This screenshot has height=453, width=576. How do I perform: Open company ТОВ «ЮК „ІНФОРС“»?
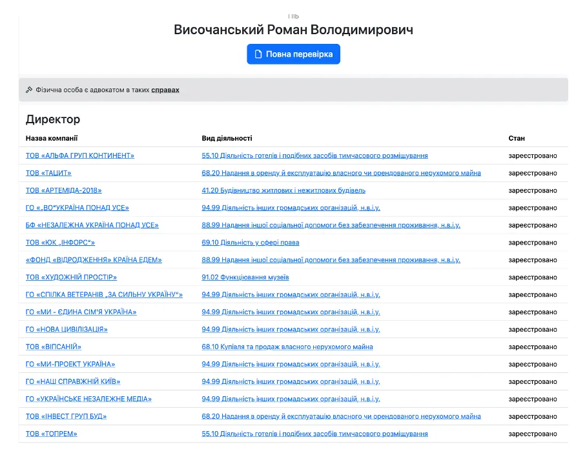coord(60,243)
